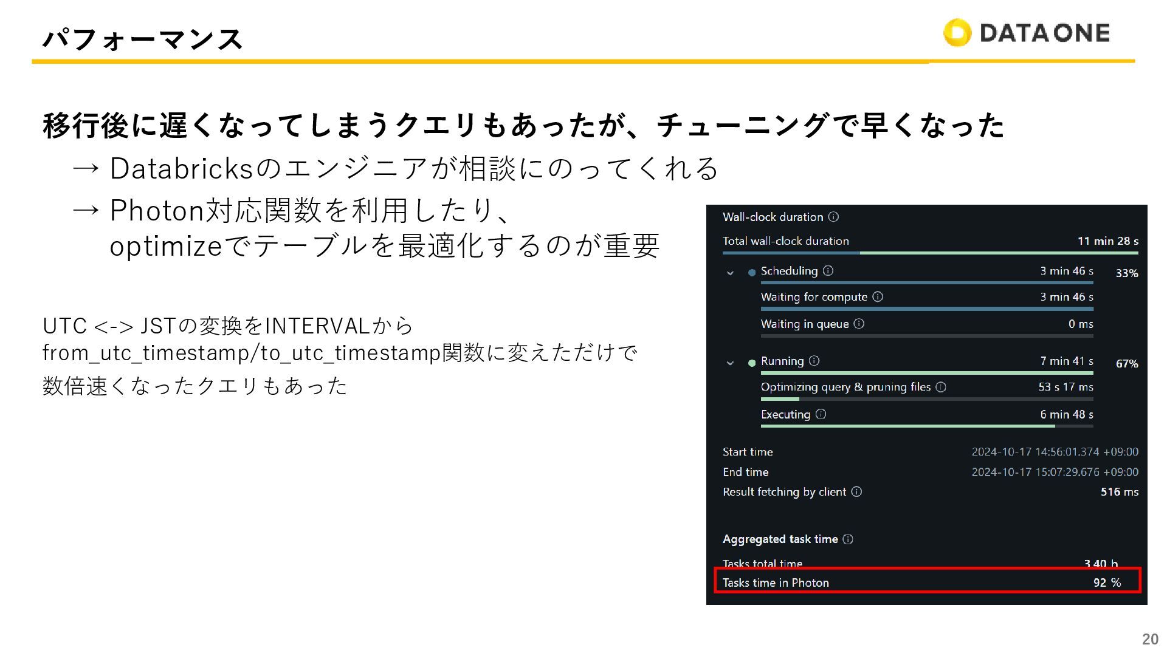Click info icon beside Running
This screenshot has height=656, width=1167.
(814, 361)
